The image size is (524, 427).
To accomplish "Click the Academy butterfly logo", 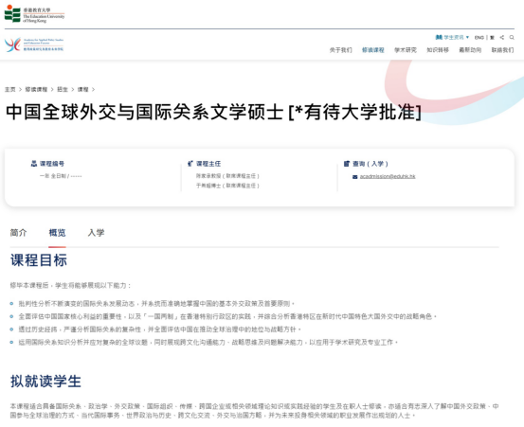I will (x=34, y=44).
